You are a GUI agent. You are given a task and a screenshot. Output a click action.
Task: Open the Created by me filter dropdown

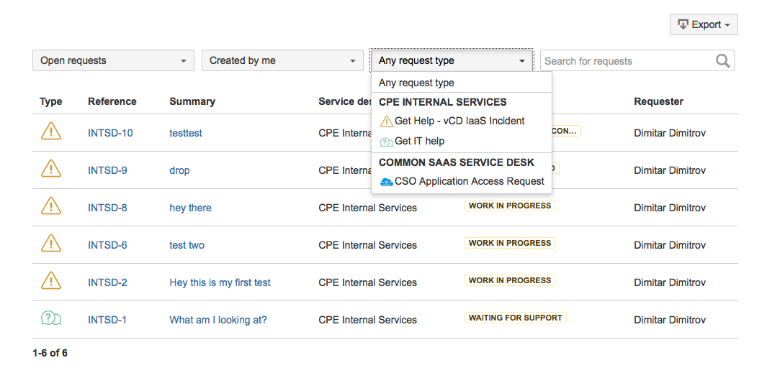click(x=283, y=60)
